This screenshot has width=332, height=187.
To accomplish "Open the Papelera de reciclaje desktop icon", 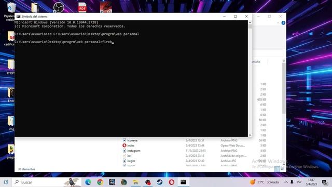I will click(10, 11).
